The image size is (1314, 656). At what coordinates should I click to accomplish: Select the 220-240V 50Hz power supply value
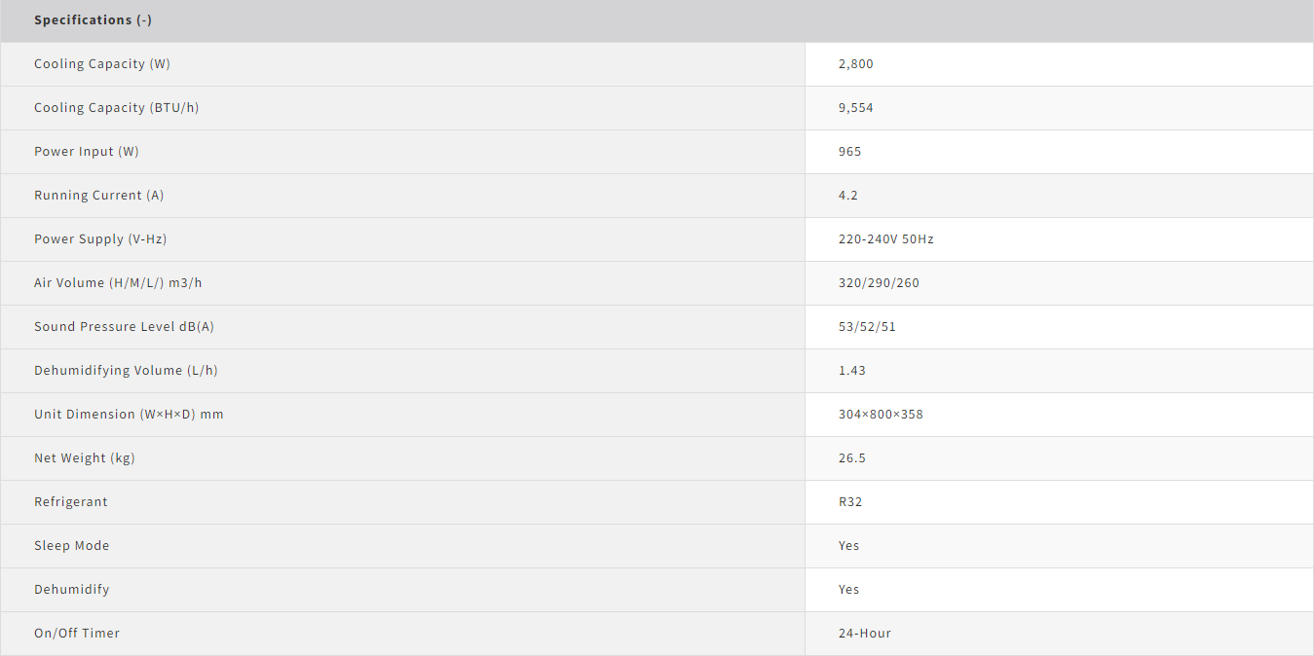pos(886,239)
